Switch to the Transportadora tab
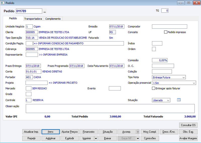Image resolution: width=201 pixels, height=143 pixels. [x=33, y=19]
